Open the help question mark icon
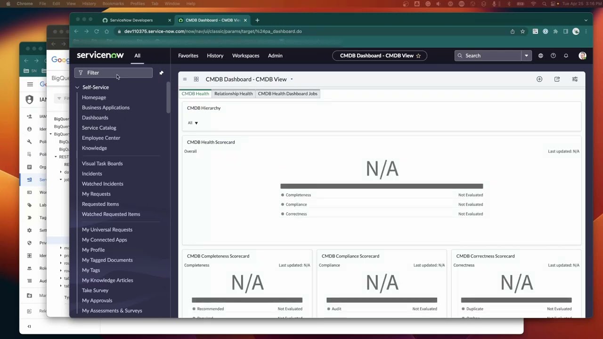 pyautogui.click(x=553, y=56)
